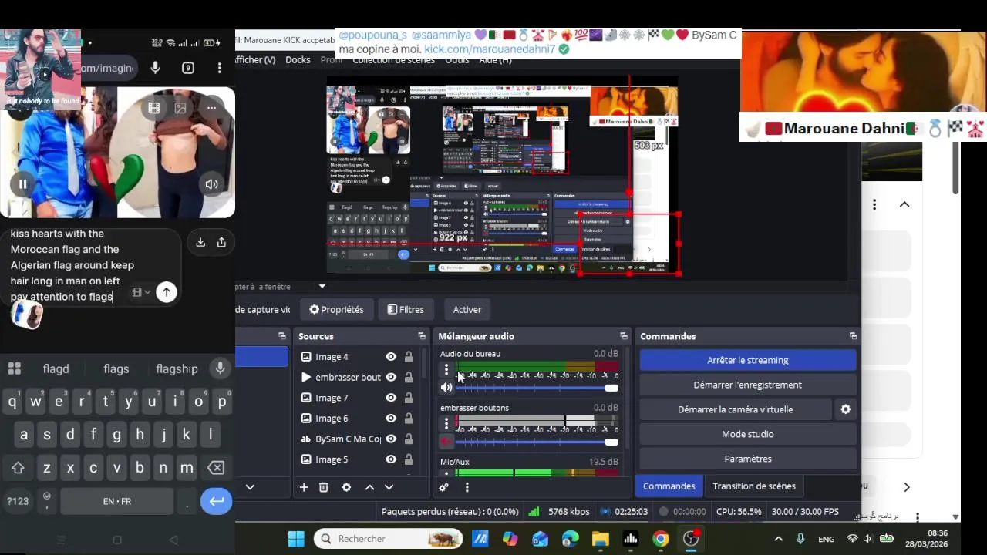Open File Explorer from taskbar
The height and width of the screenshot is (555, 987).
click(601, 539)
